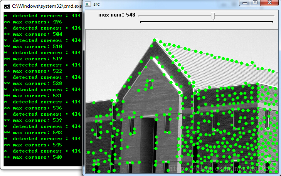Screen dimensions: 281x176
Task: Click the green corner dot at roof peak
Action: (x=155, y=40)
